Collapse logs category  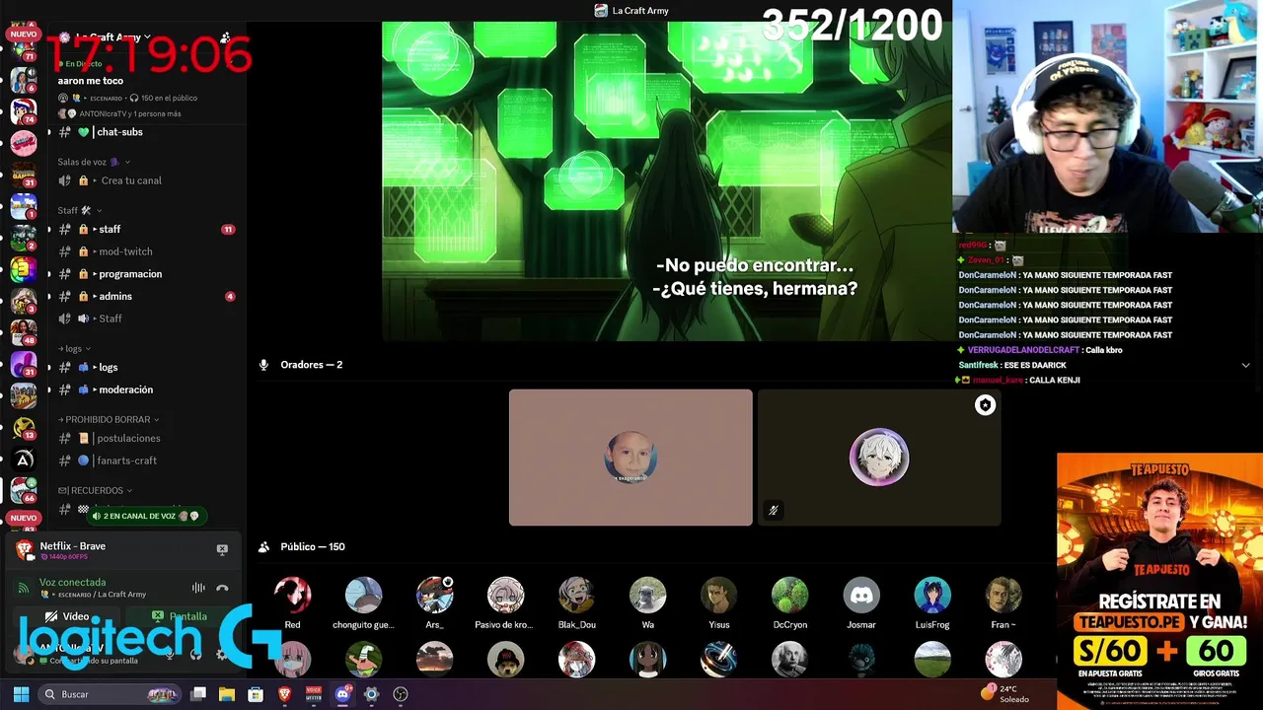tap(74, 348)
